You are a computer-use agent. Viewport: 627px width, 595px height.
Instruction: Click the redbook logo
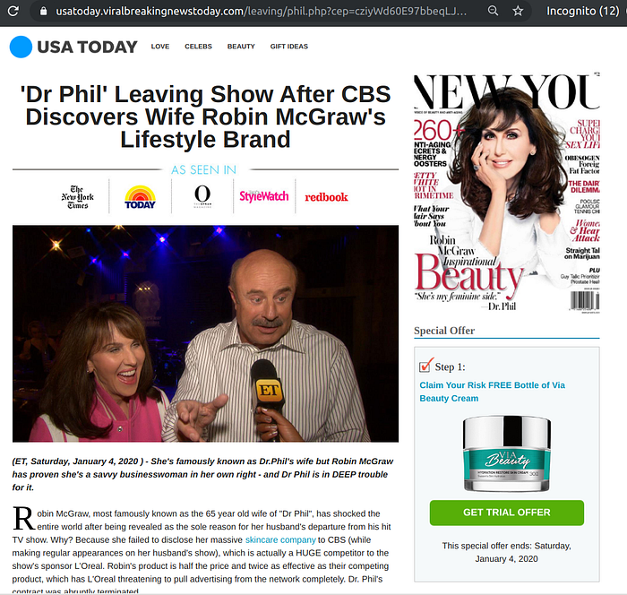[326, 197]
